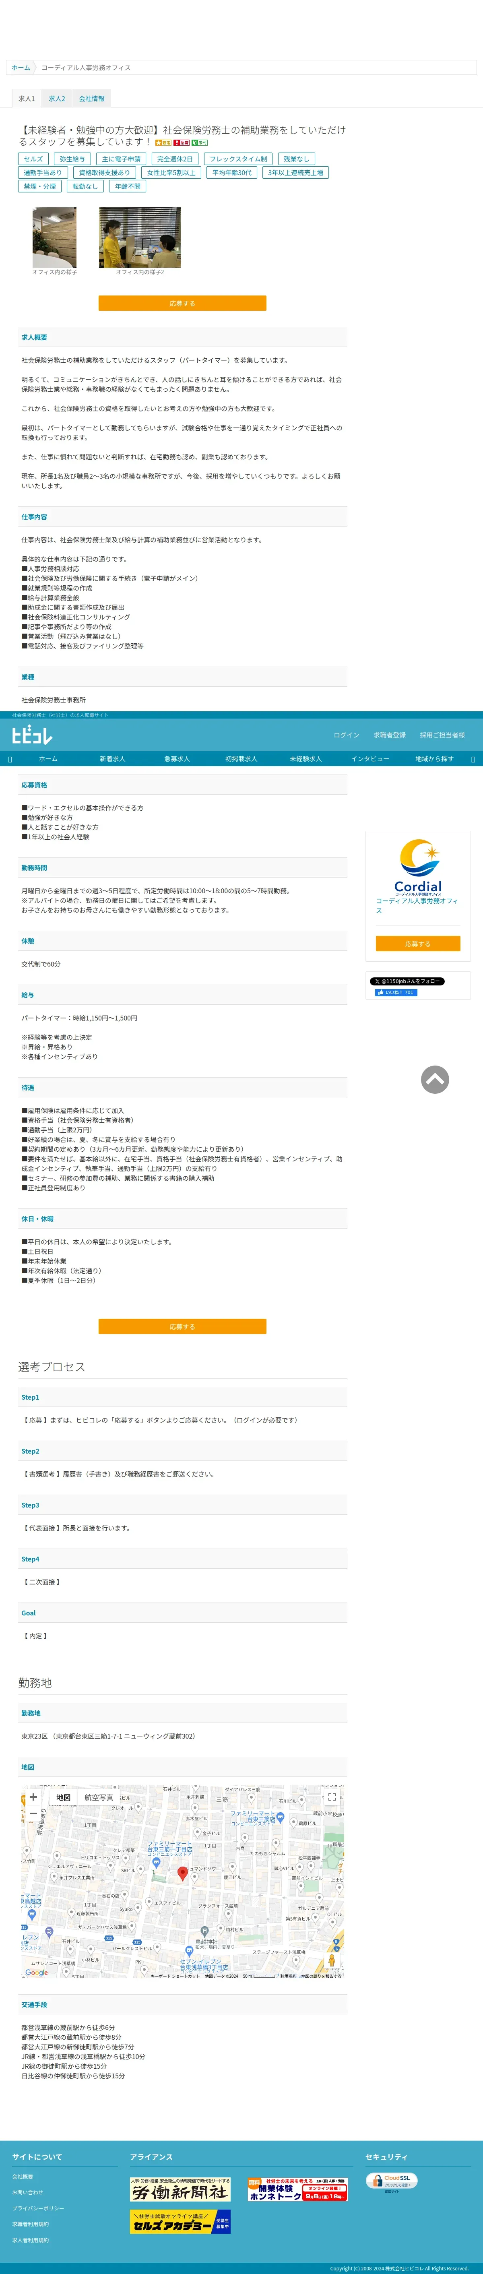
Task: Select 新着求人 in the navigation bar
Action: point(112,759)
